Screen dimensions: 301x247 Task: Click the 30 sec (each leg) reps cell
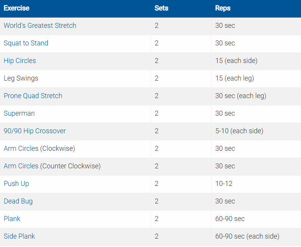pos(241,96)
